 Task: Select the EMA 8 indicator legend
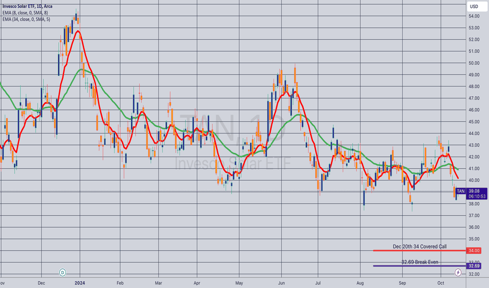point(25,13)
